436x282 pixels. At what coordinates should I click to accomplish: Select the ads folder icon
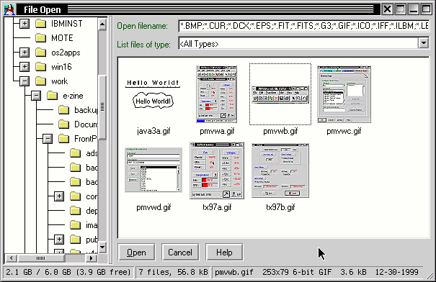tap(76, 153)
